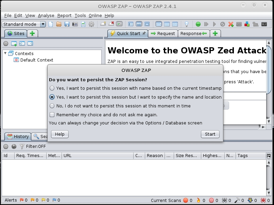Click the step forward break icon
The height and width of the screenshot is (205, 274).
coord(206,24)
